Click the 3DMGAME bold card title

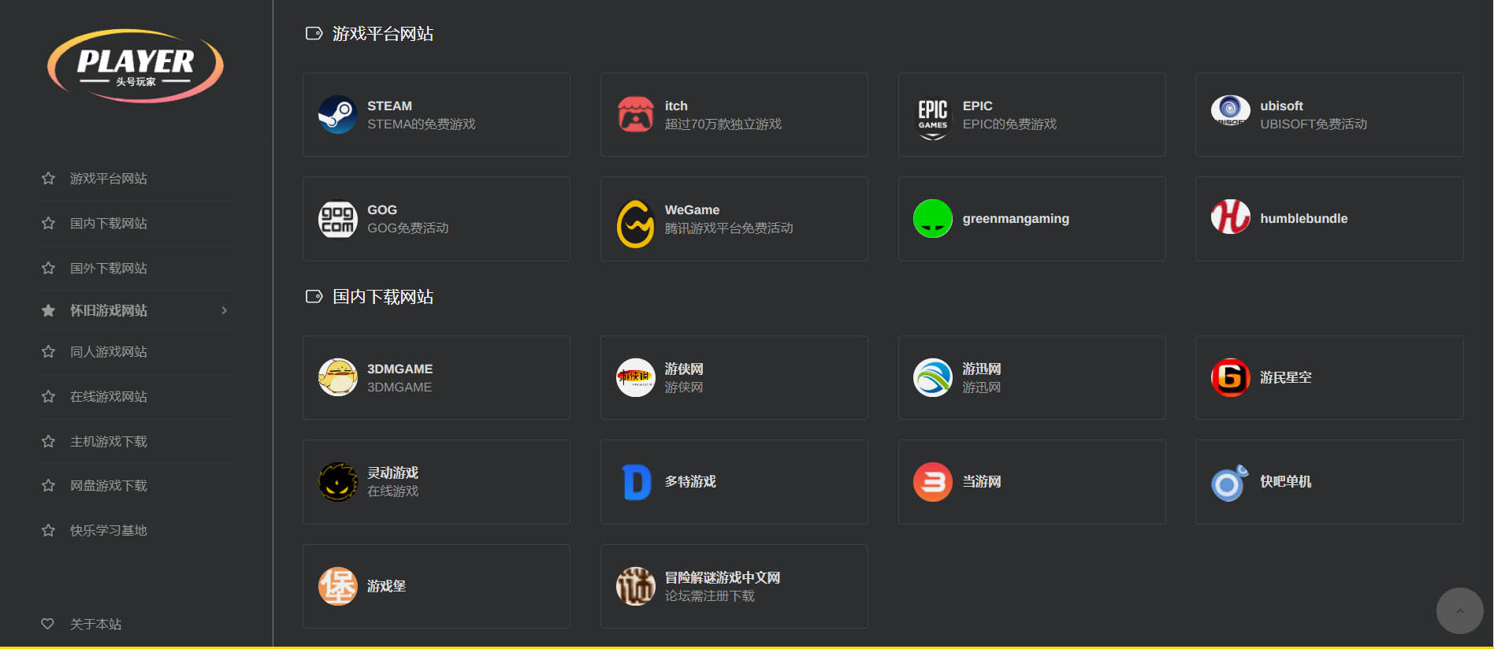400,369
